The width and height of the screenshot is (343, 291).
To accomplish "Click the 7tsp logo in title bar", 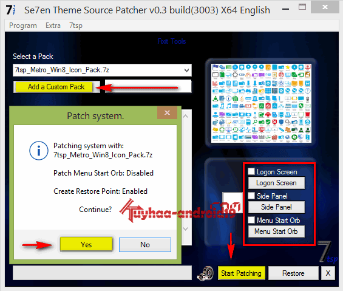I will pyautogui.click(x=11, y=10).
